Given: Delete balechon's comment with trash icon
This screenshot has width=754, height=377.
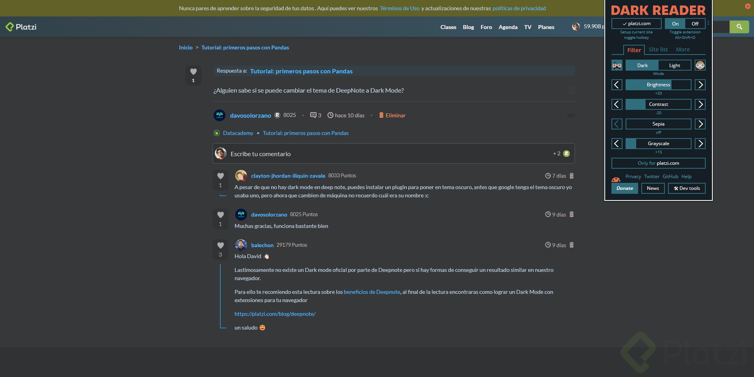Looking at the screenshot, I should click(x=572, y=245).
